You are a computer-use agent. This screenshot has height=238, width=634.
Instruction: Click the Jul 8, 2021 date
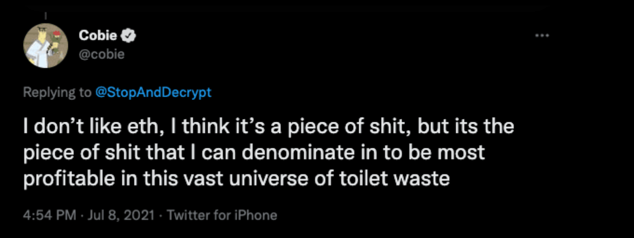[x=119, y=215]
